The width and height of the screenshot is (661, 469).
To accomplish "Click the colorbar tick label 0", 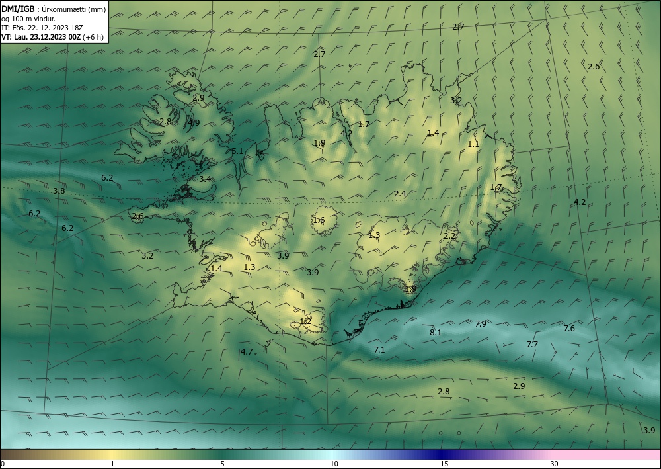I will (x=3, y=464).
